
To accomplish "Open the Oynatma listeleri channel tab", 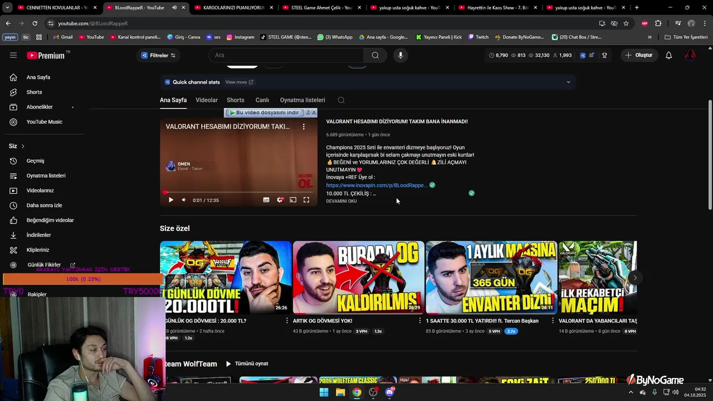I will [302, 100].
